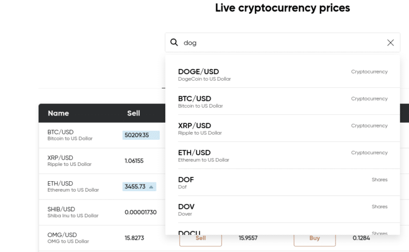Open ETH/USD row in the price table
The width and height of the screenshot is (409, 252).
(x=102, y=187)
